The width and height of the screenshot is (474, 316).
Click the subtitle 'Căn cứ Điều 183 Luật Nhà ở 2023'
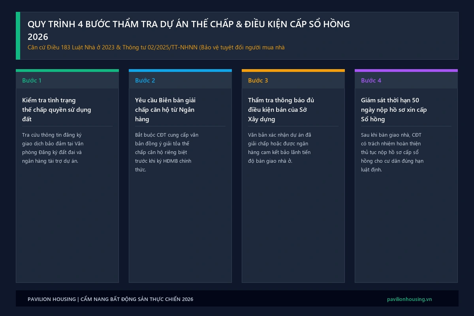click(x=156, y=47)
